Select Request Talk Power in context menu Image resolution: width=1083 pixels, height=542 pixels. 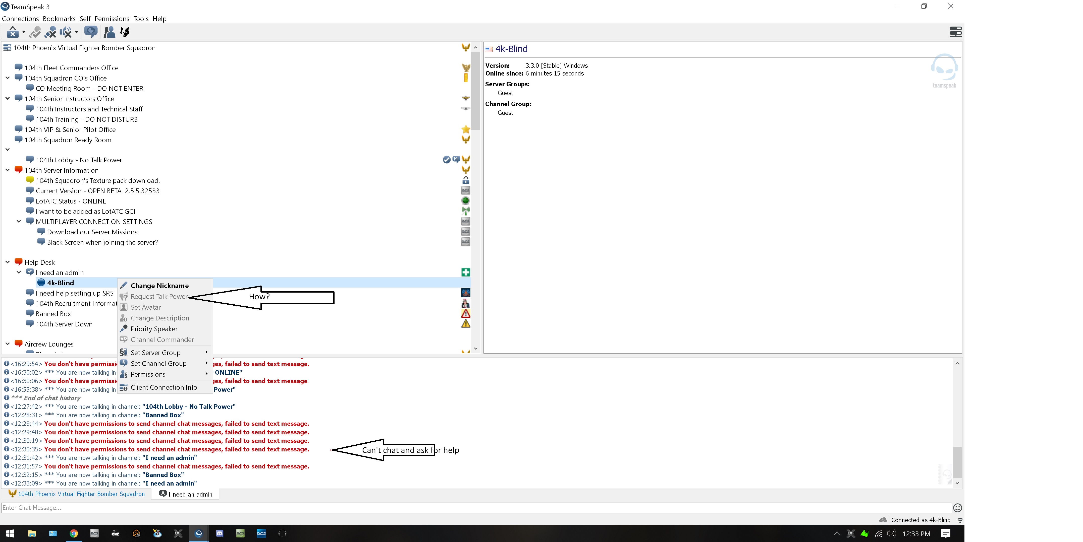(x=165, y=297)
